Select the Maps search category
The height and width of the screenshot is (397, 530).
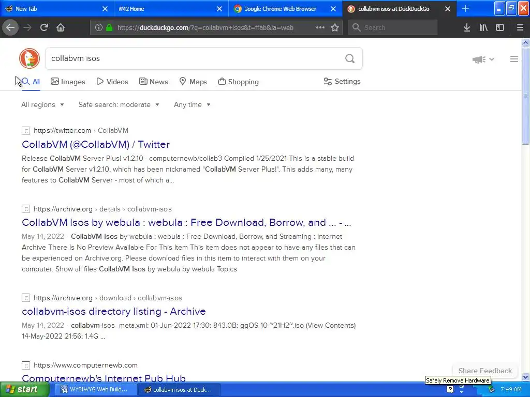pyautogui.click(x=193, y=82)
